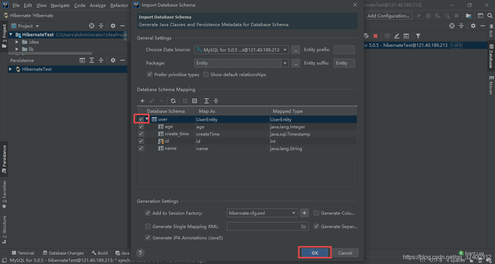The height and width of the screenshot is (264, 495).
Task: Open the View menu
Action: [x=41, y=5]
